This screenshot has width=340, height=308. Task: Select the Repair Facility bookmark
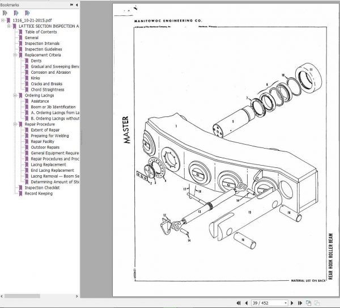[x=42, y=141]
